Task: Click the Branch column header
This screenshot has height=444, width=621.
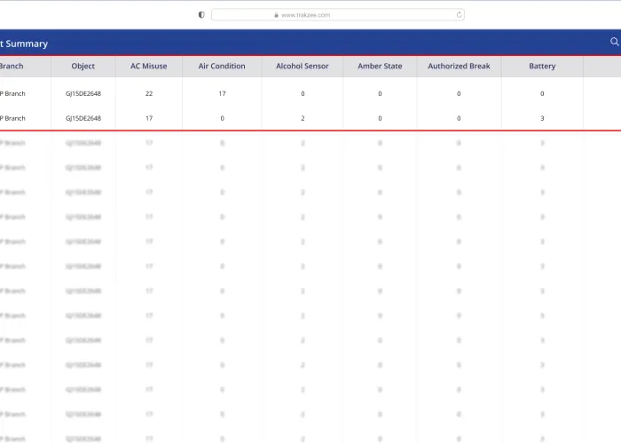Action: (x=12, y=67)
